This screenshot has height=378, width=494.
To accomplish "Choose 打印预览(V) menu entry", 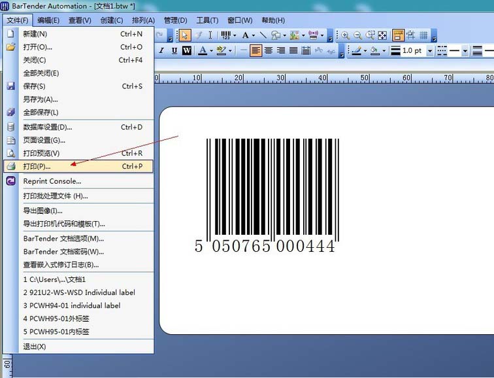I will 78,153.
